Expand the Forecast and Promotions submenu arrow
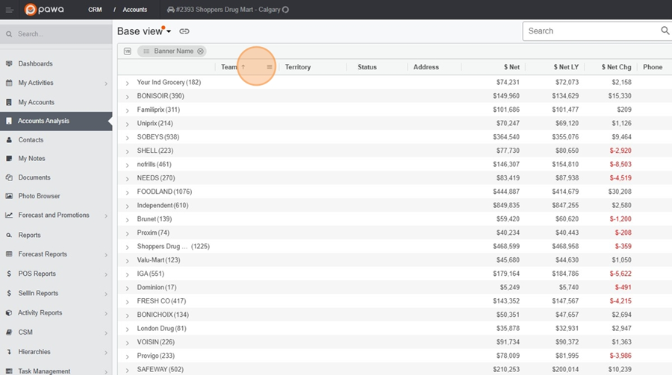This screenshot has height=375, width=672. (x=106, y=215)
